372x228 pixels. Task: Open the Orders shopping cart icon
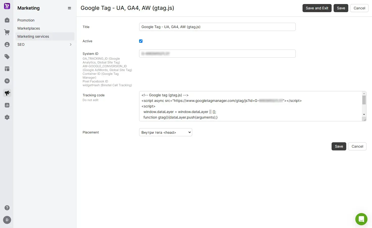pos(7,32)
